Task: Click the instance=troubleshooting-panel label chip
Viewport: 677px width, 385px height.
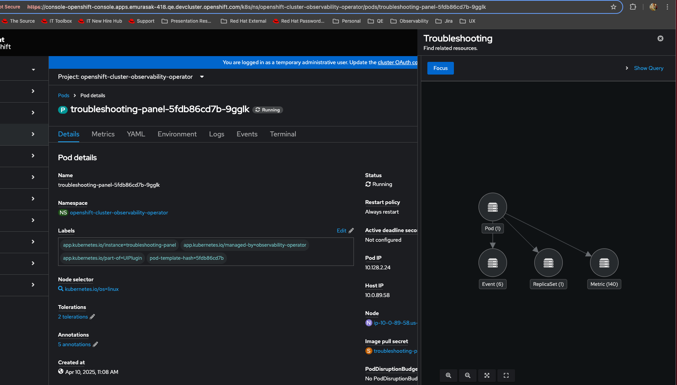Action: point(119,245)
